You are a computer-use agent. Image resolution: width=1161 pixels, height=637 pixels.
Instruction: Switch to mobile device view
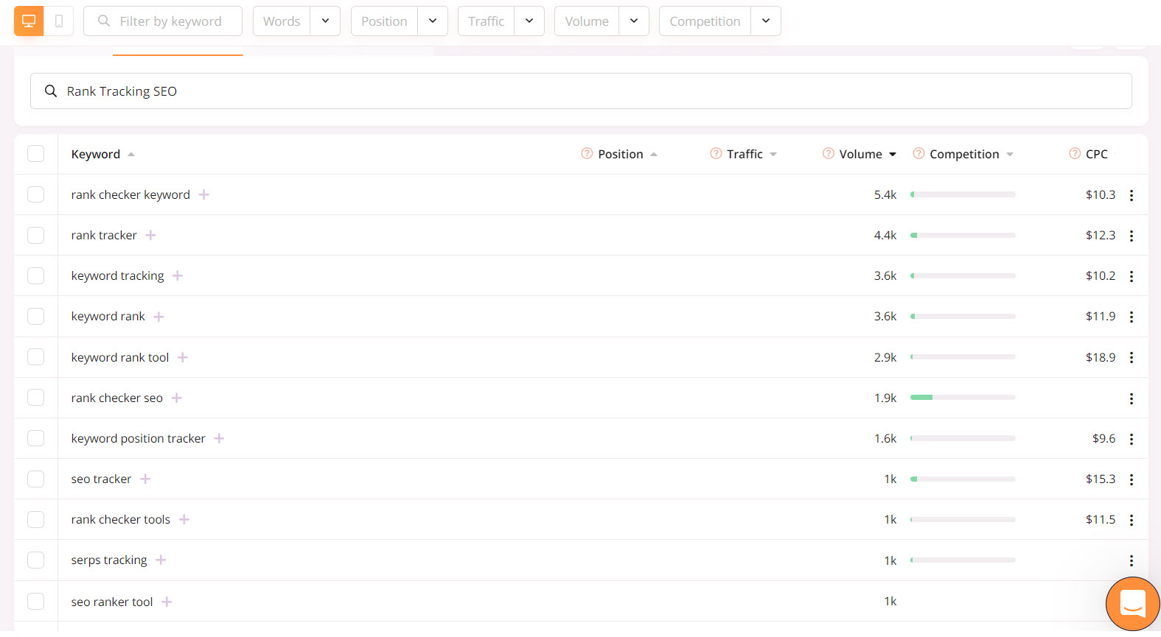pos(59,21)
